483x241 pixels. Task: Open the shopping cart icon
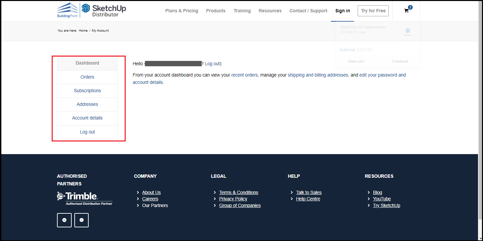[406, 11]
